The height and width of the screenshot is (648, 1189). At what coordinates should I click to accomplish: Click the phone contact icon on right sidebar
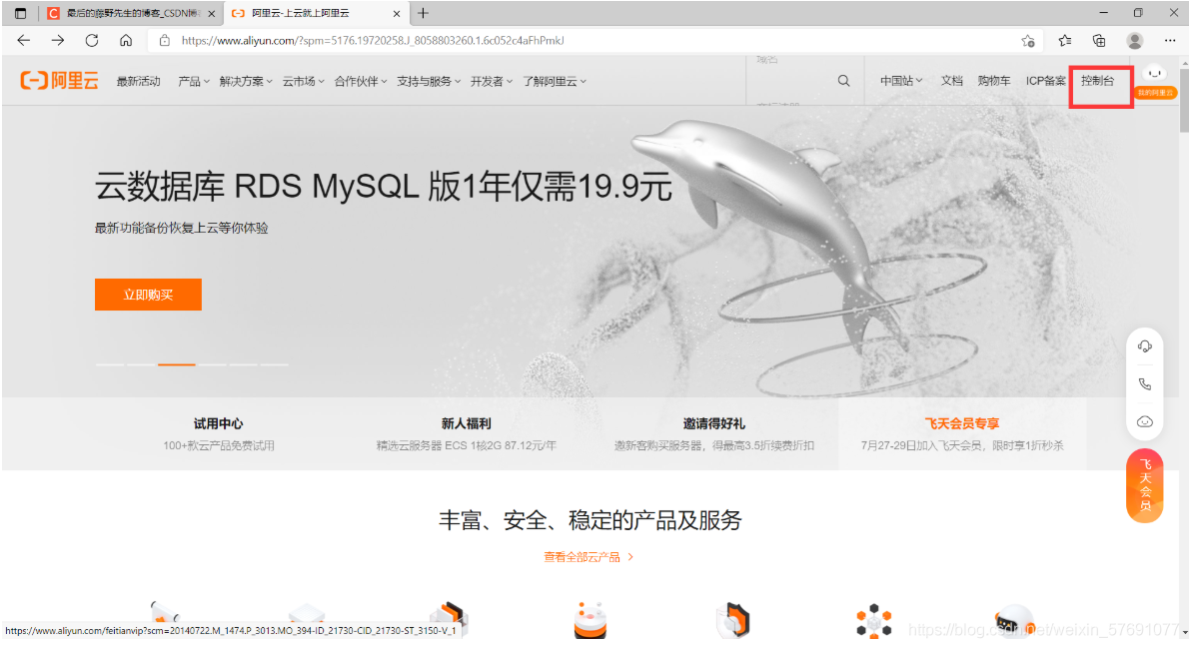[x=1145, y=384]
